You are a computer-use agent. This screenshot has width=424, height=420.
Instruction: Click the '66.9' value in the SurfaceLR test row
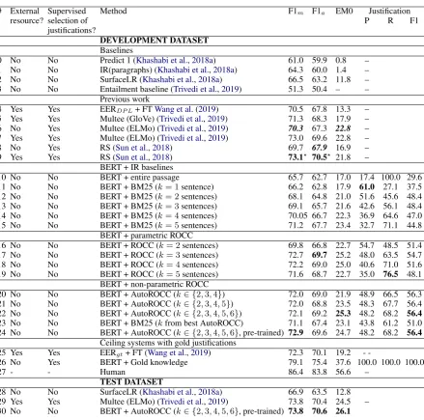pyautogui.click(x=296, y=392)
